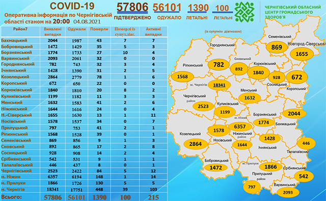This screenshot has height=201, width=326.
Task: Select the 869 bubble on Семенівський district
Action: pyautogui.click(x=277, y=47)
